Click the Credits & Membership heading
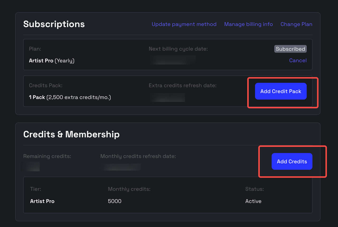338x227 pixels. click(x=71, y=134)
